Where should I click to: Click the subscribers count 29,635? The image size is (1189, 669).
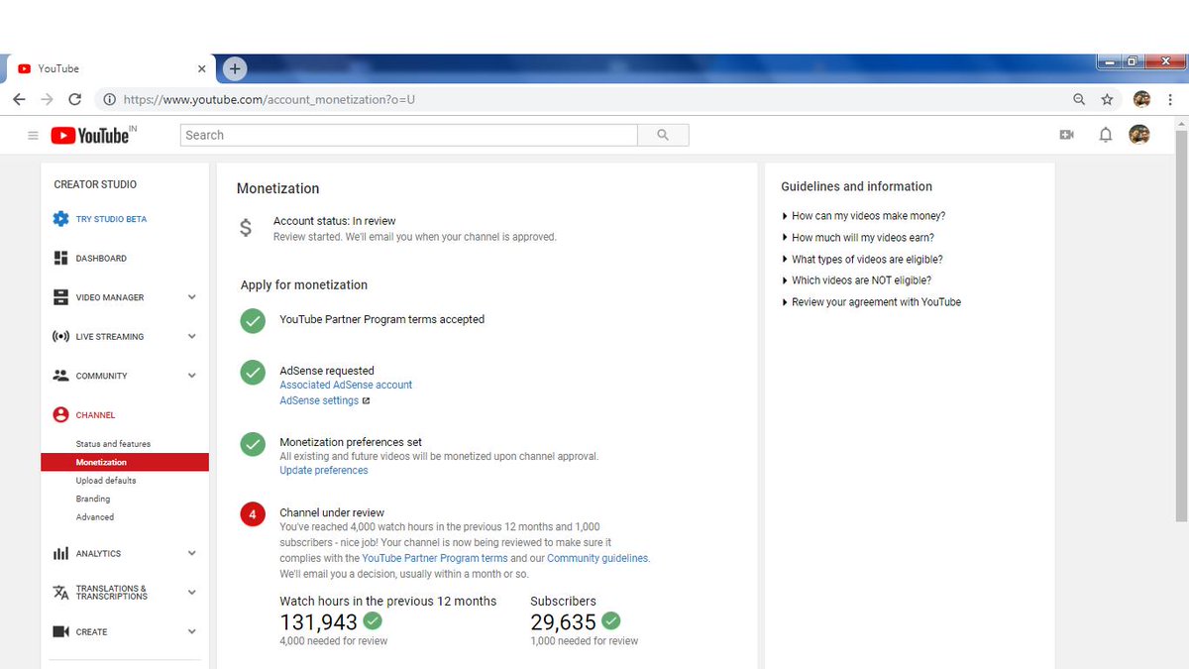click(564, 622)
